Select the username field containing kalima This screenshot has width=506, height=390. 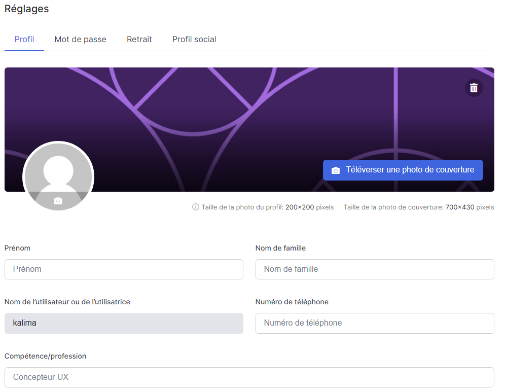(x=124, y=323)
